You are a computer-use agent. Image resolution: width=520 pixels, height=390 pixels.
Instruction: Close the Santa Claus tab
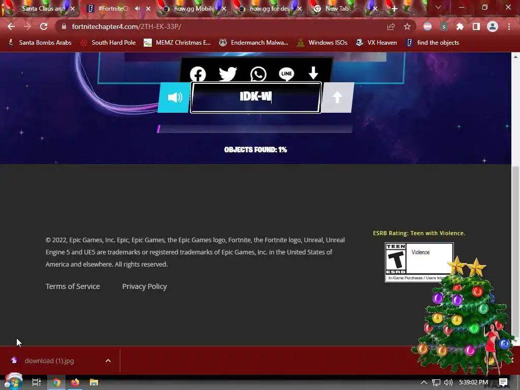tap(73, 9)
